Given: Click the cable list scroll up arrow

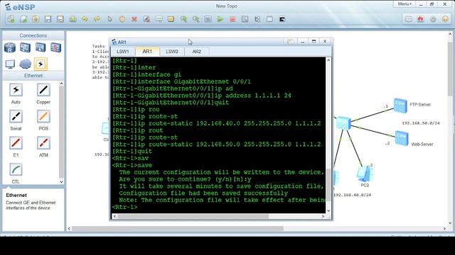Looking at the screenshot, I should [61, 84].
